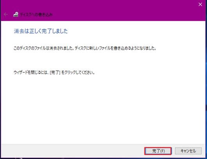
Task: Click the sentence このディスクのファイルは消去されました
Action: [x=44, y=48]
